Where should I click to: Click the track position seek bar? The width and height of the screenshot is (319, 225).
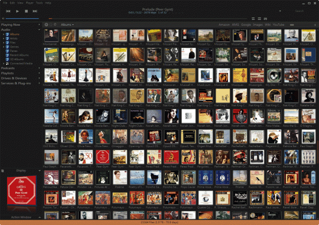148,19
